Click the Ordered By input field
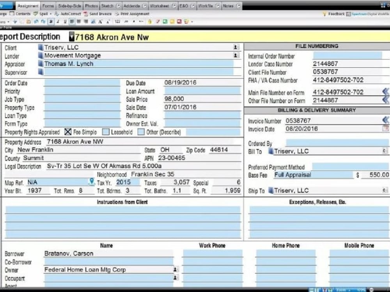This screenshot has width=390, height=292. (x=337, y=143)
